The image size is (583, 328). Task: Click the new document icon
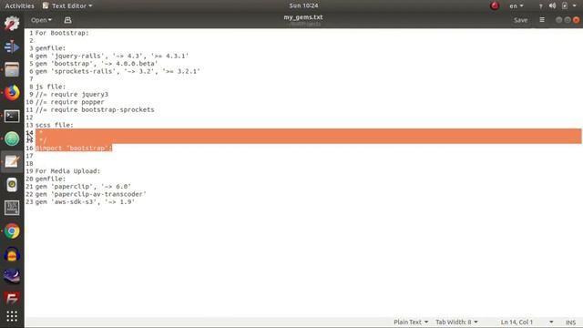tap(67, 20)
